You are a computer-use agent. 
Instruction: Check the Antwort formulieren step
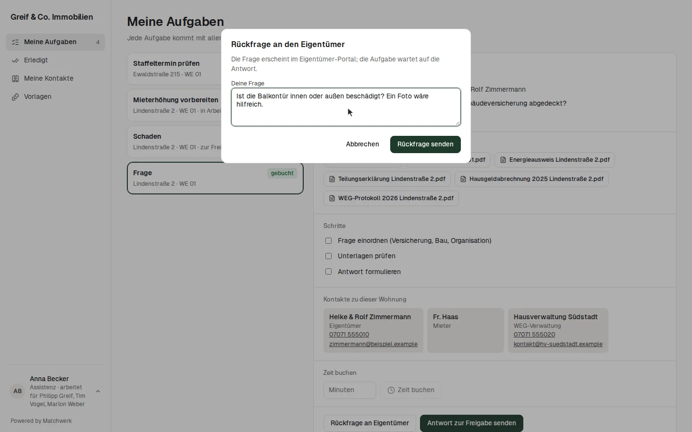click(x=329, y=272)
